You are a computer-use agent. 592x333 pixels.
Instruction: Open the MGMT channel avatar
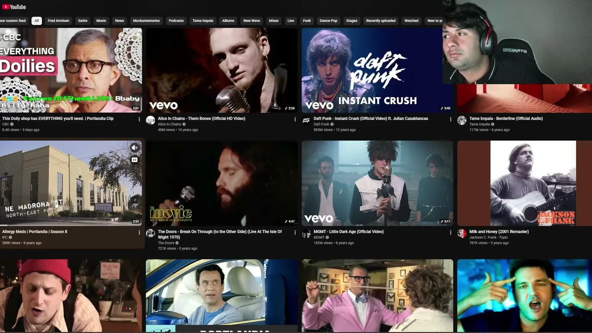[306, 234]
